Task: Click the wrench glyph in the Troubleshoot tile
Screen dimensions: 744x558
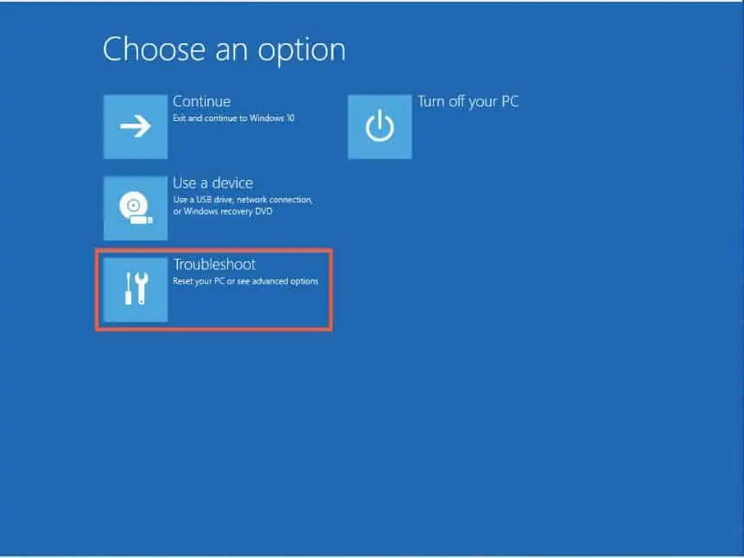Action: [x=142, y=289]
